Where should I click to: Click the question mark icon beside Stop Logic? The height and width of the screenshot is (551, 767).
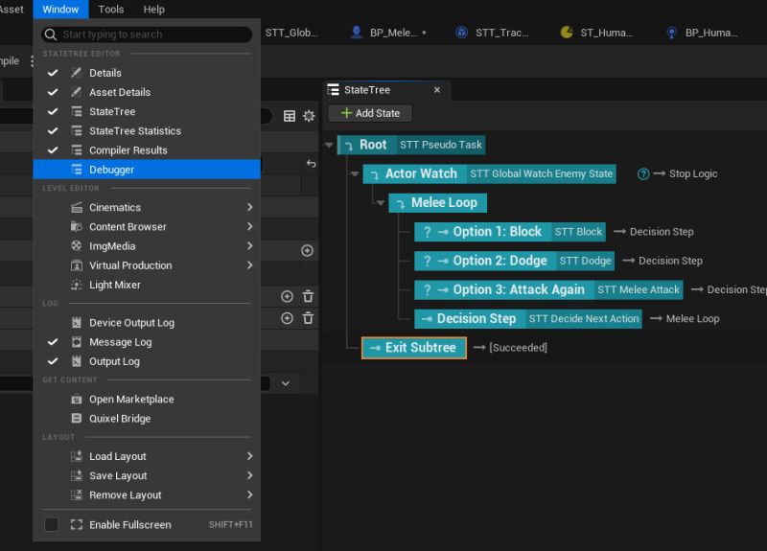[x=643, y=174]
